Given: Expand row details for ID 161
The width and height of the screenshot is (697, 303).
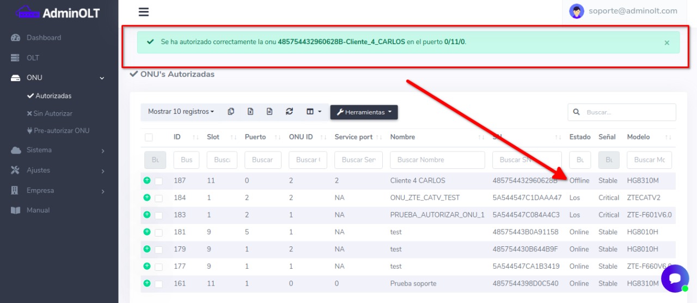Looking at the screenshot, I should [146, 283].
